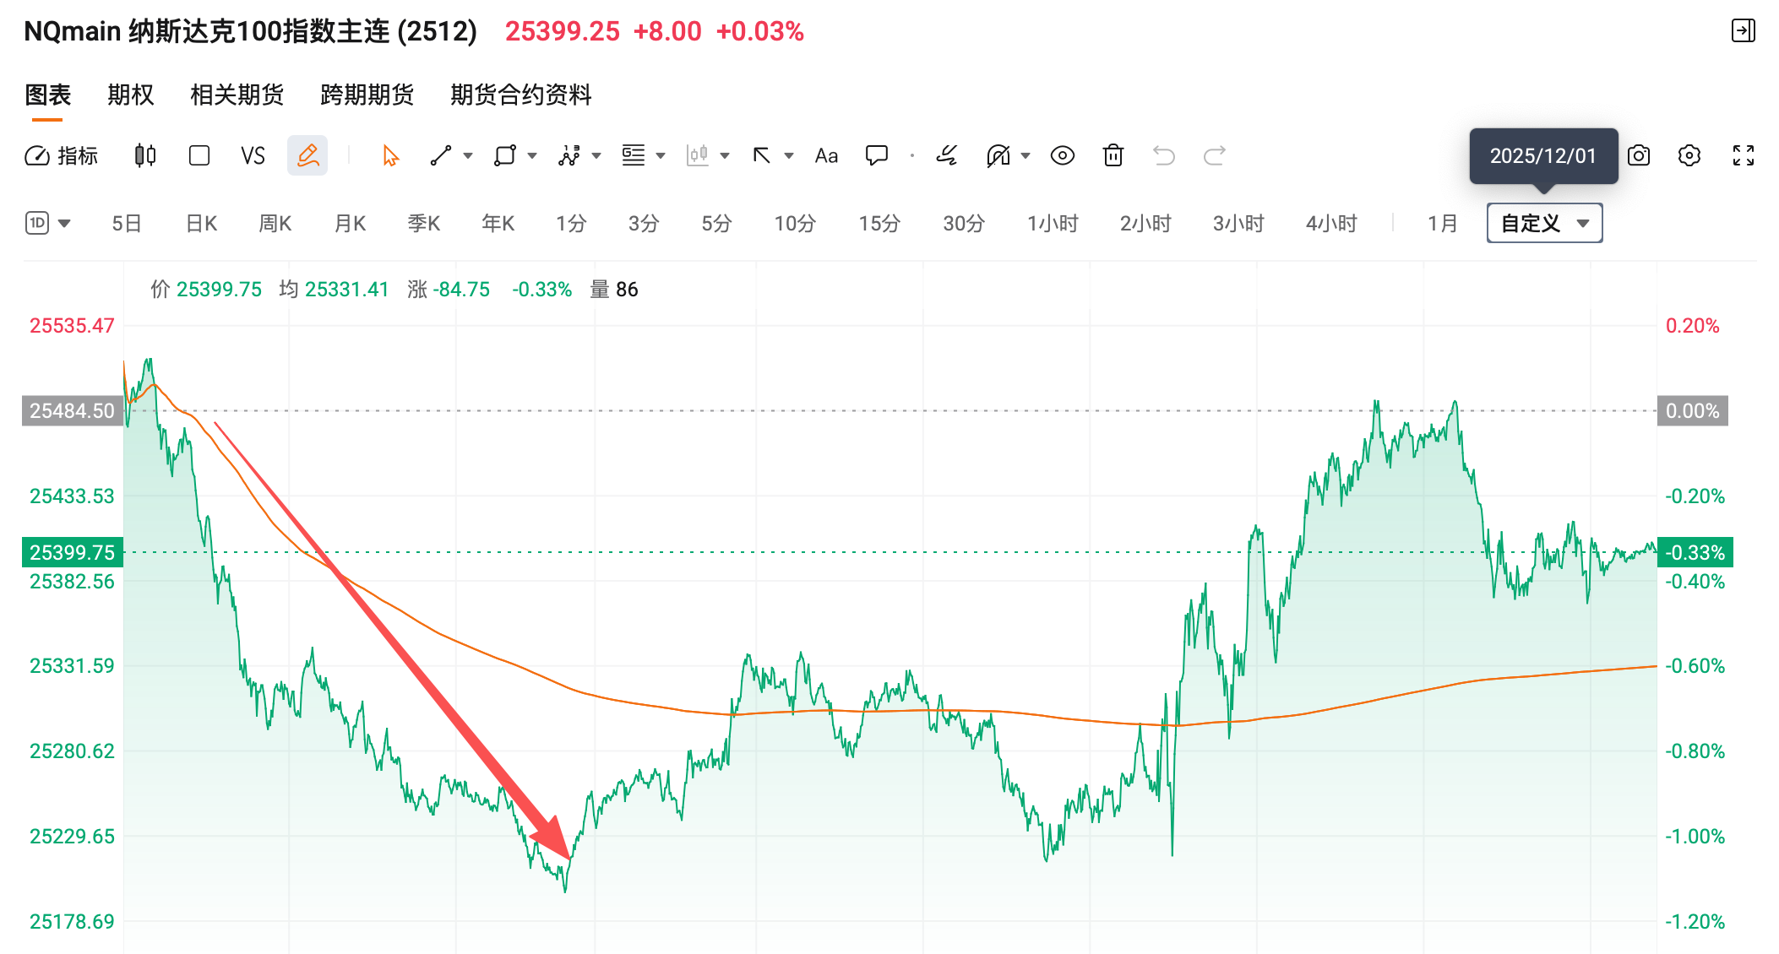This screenshot has width=1779, height=954.
Task: Toggle drawing visibility with eye icon
Action: [x=1062, y=155]
